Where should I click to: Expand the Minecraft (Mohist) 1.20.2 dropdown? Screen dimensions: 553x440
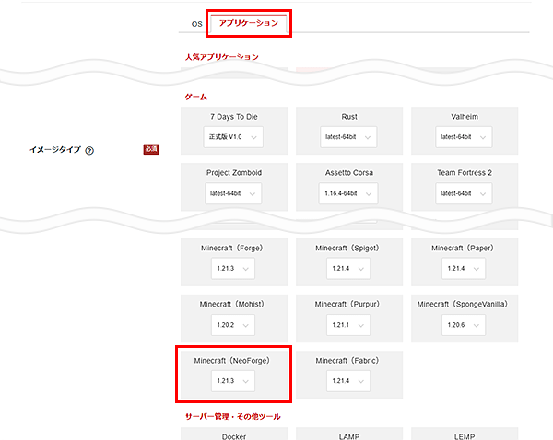coord(233,324)
